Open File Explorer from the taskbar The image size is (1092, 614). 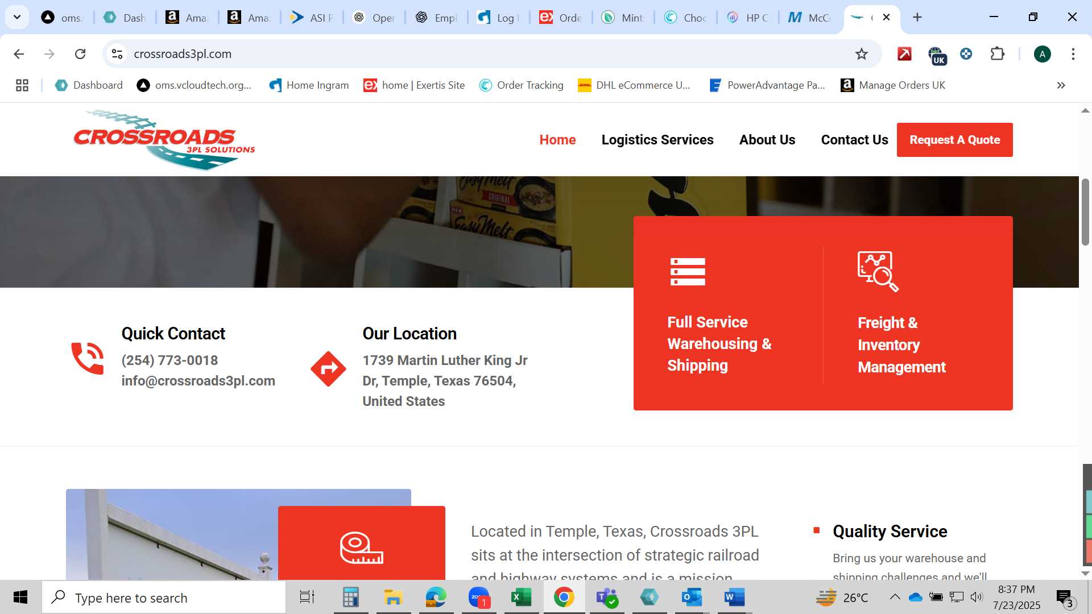point(393,597)
